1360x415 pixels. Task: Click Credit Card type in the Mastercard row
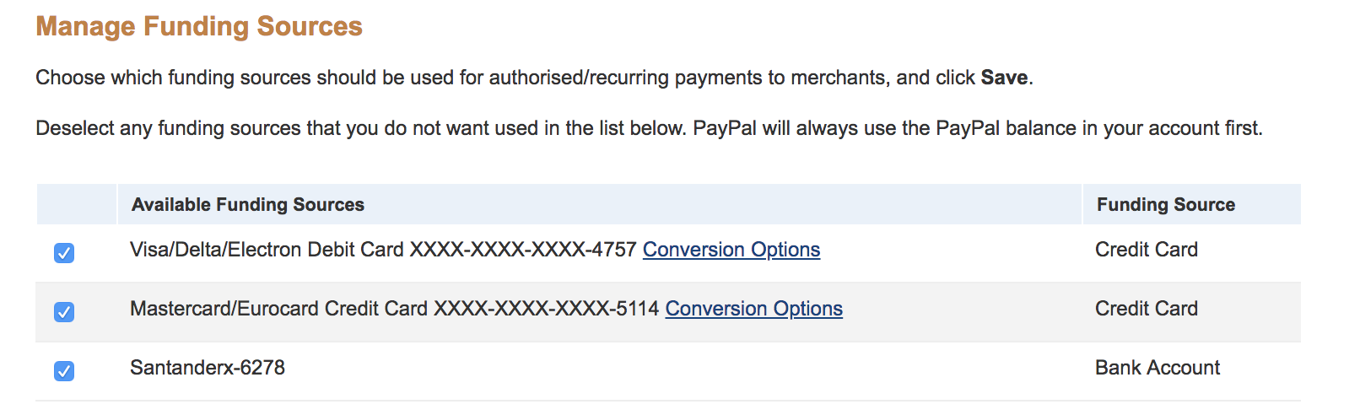pos(1146,310)
